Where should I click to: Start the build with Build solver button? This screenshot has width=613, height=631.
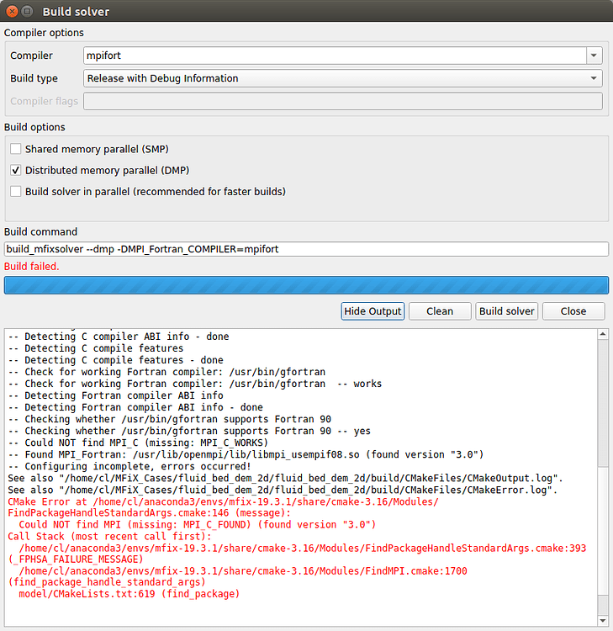506,311
